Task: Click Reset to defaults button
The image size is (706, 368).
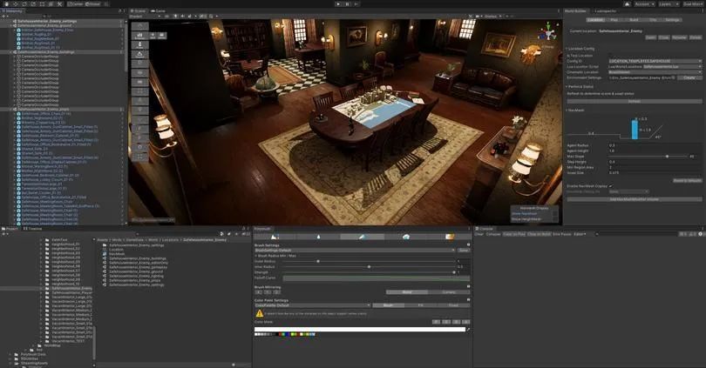Action: (x=688, y=181)
